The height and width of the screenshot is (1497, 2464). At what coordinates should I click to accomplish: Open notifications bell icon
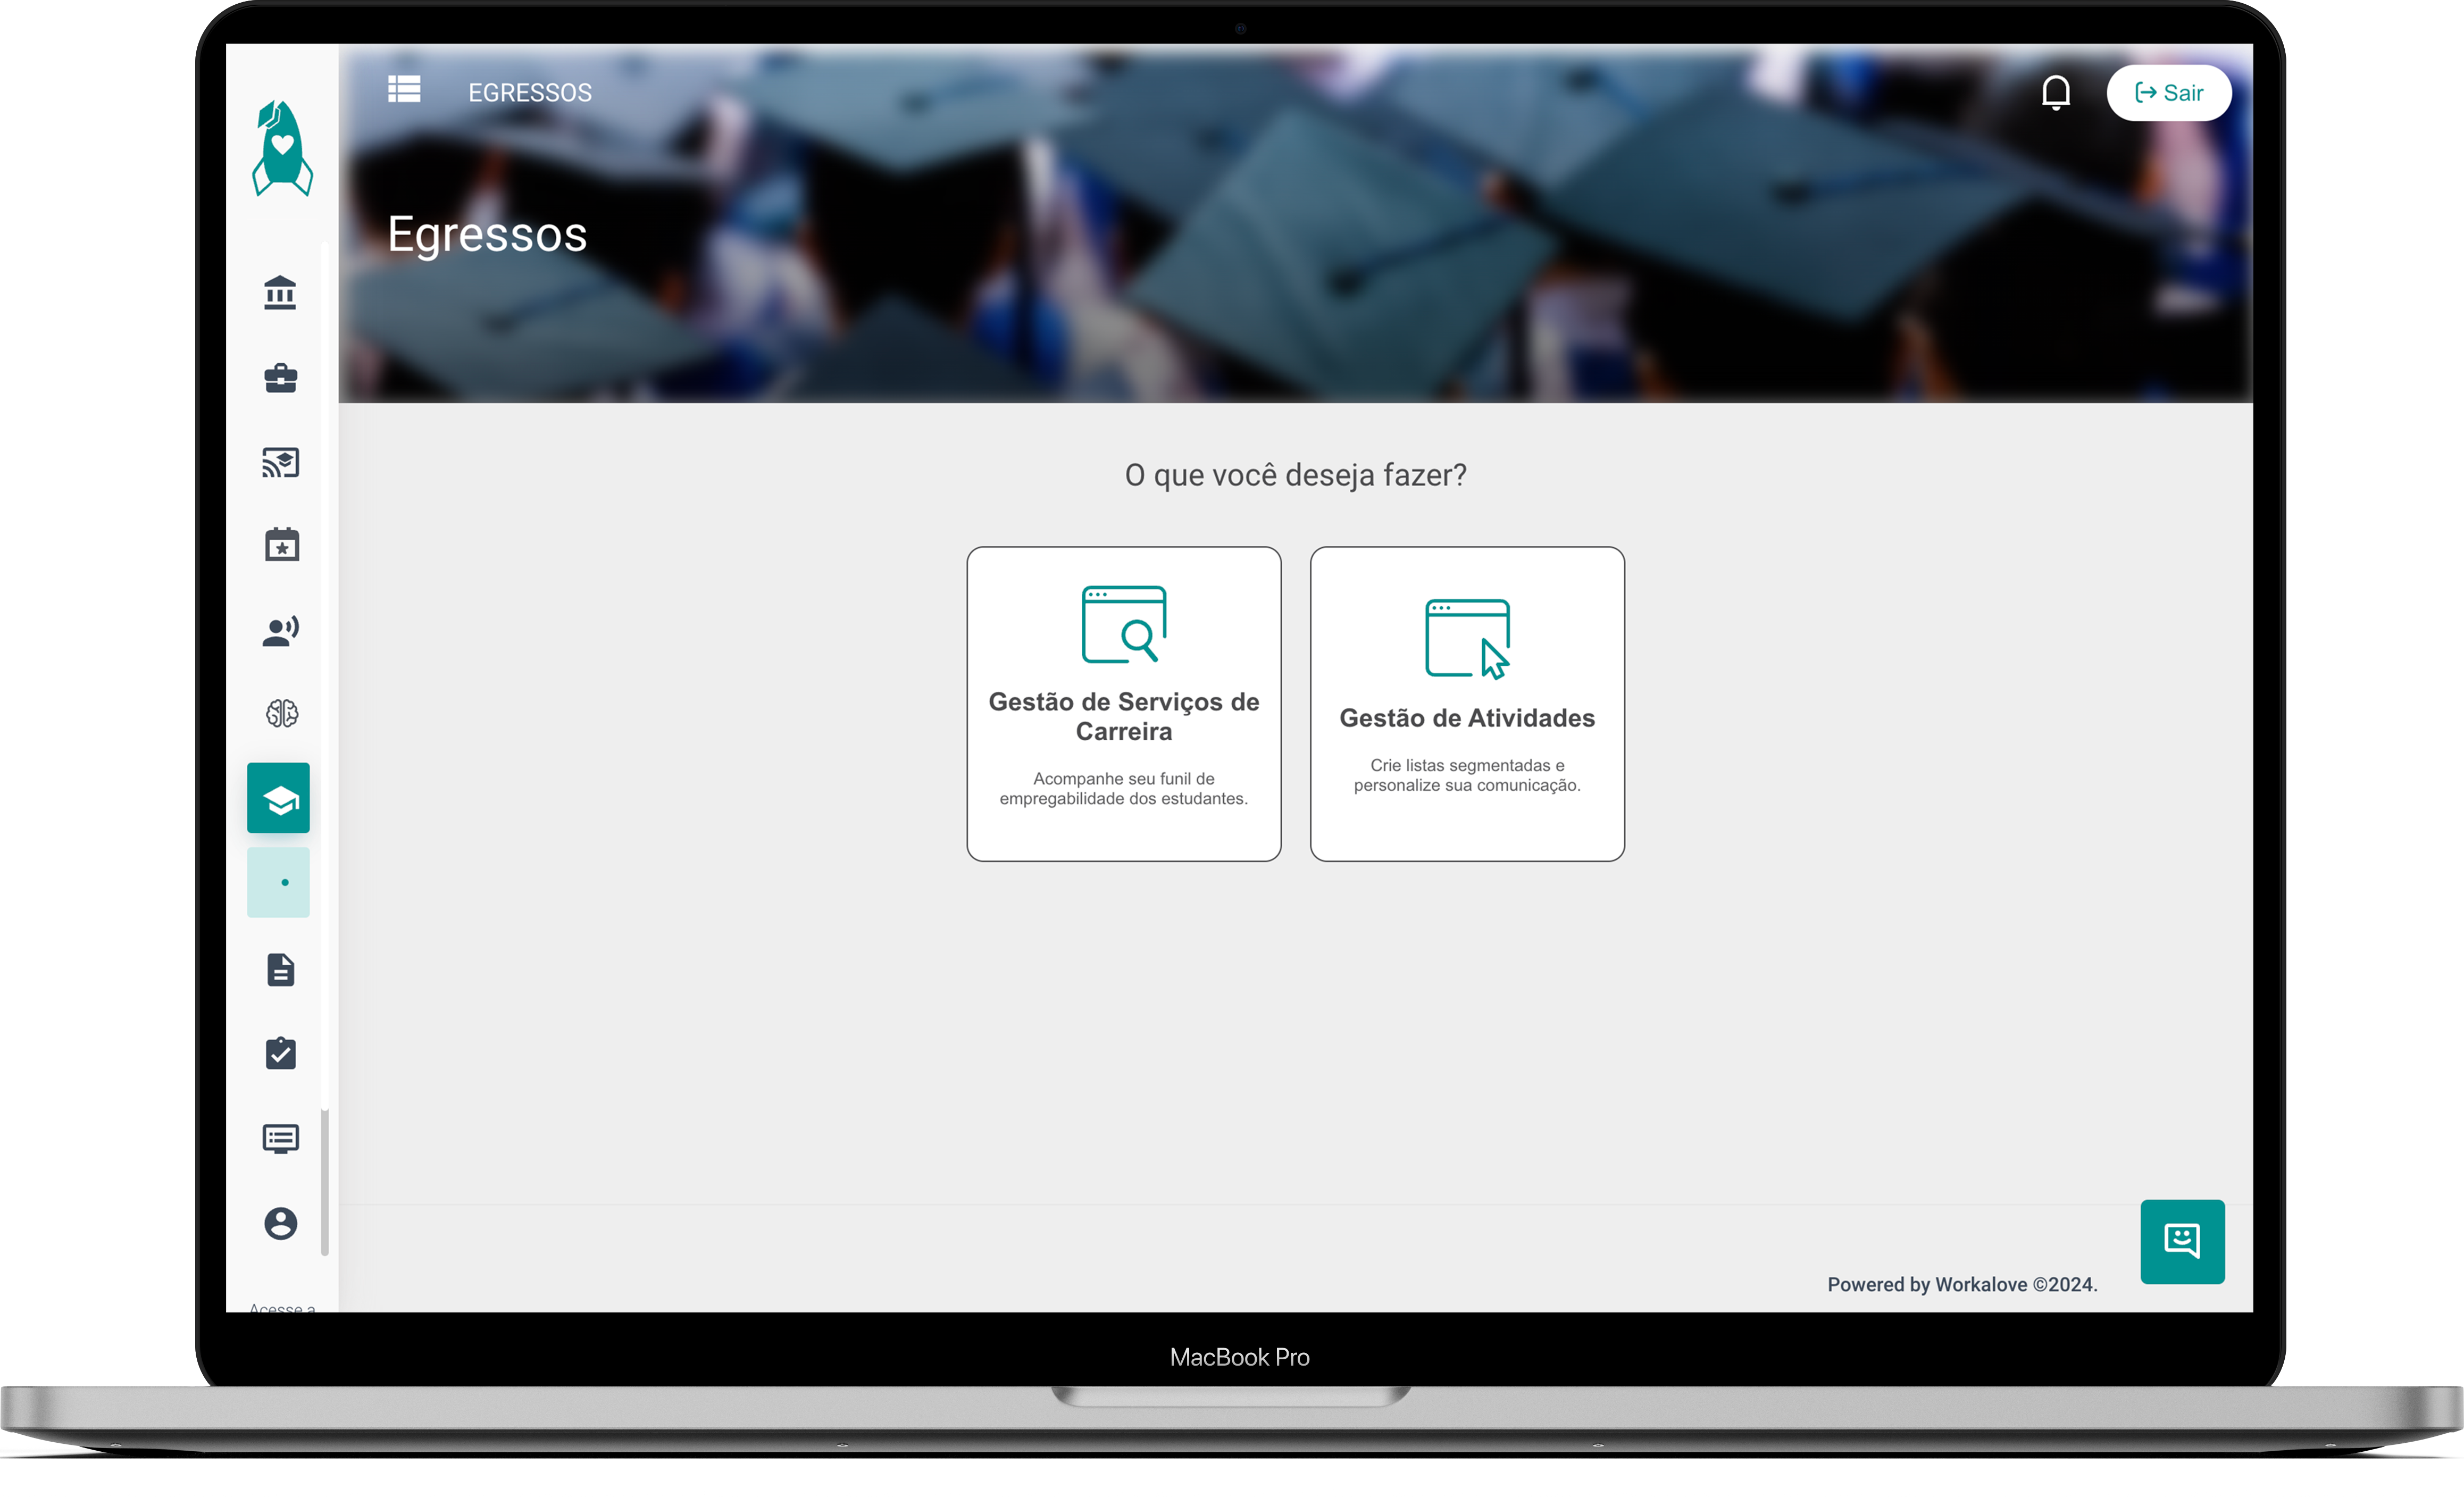(x=2055, y=93)
